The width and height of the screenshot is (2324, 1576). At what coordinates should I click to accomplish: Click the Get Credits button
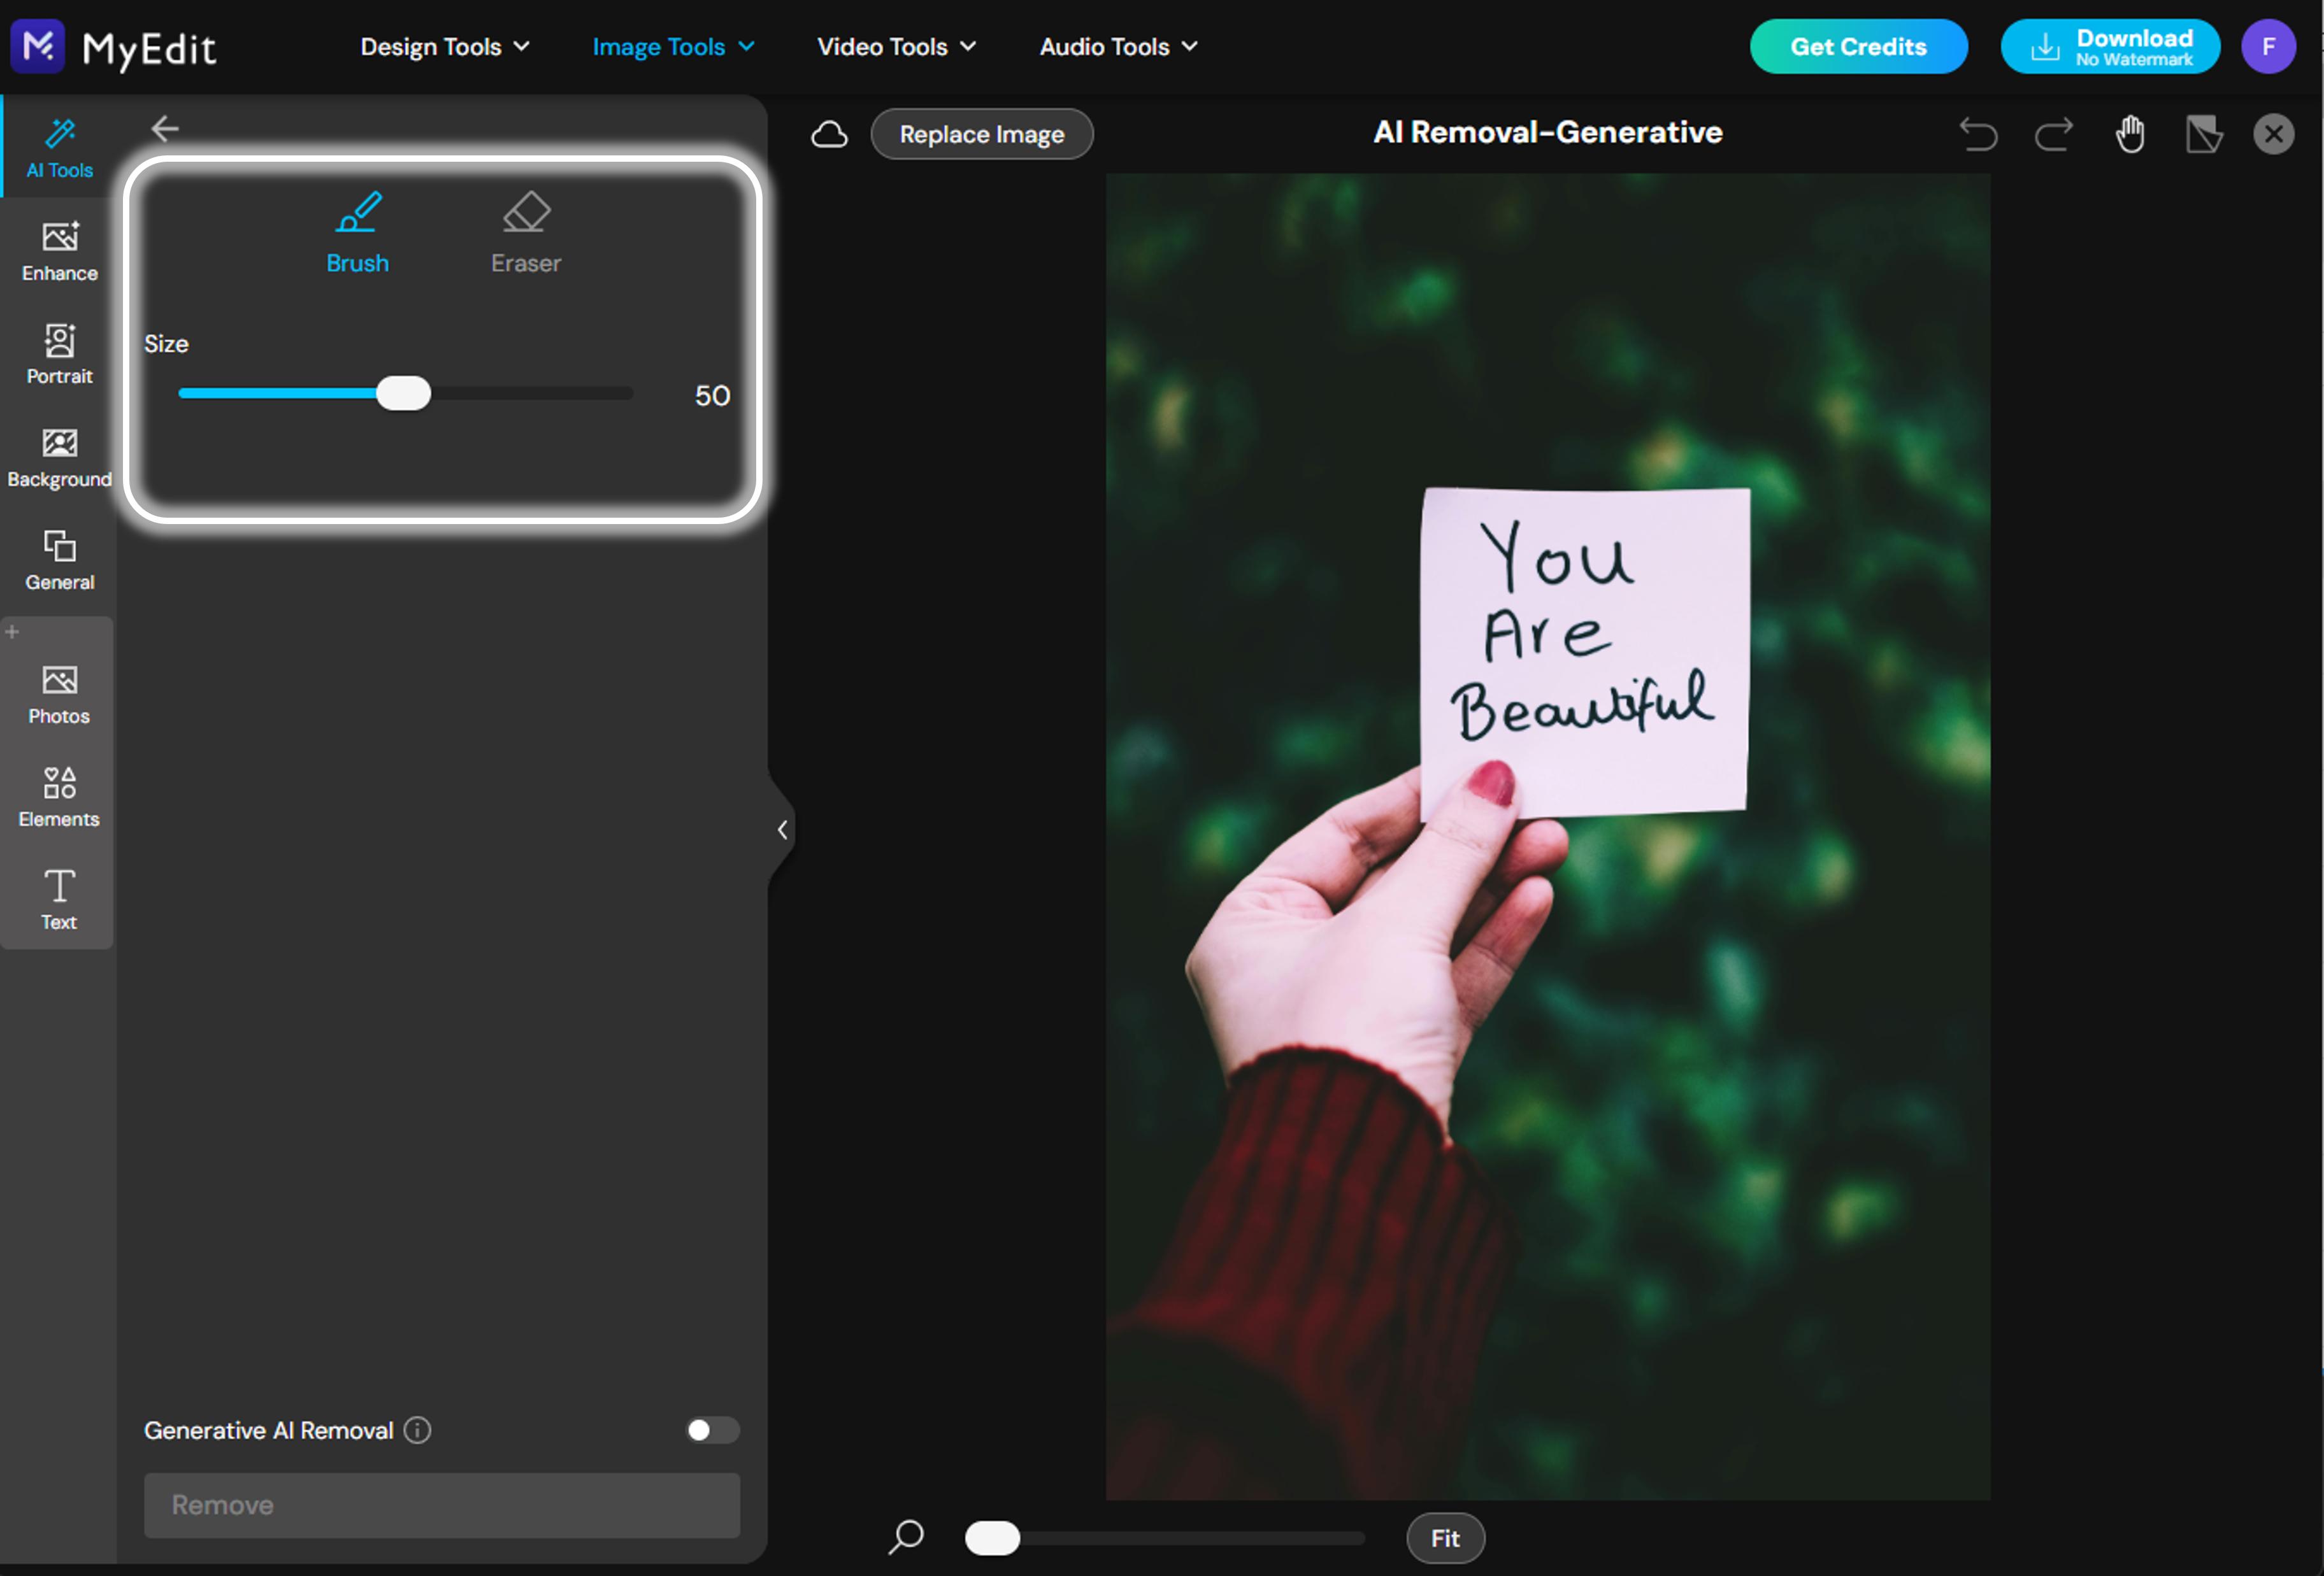[1858, 46]
